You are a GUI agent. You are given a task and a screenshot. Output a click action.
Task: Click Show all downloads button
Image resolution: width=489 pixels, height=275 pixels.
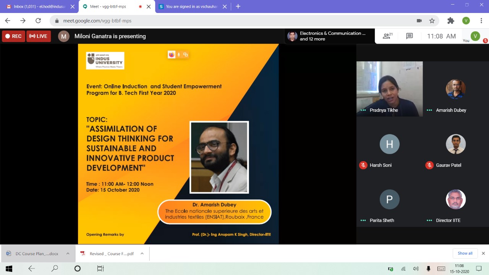coord(465,253)
